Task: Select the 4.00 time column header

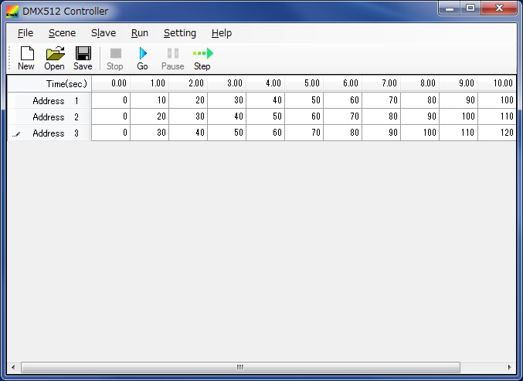Action: [x=266, y=83]
